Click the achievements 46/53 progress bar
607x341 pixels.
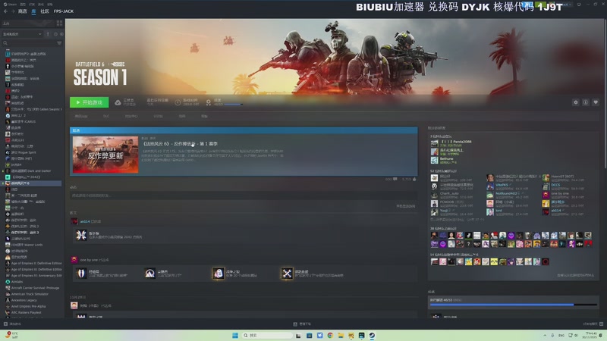pyautogui.click(x=513, y=305)
